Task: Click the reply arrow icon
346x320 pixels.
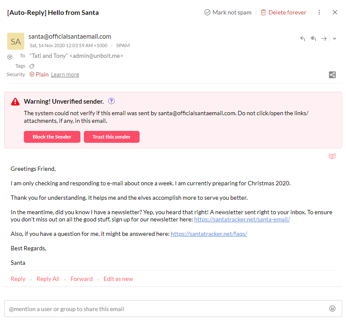Action: click(x=303, y=39)
